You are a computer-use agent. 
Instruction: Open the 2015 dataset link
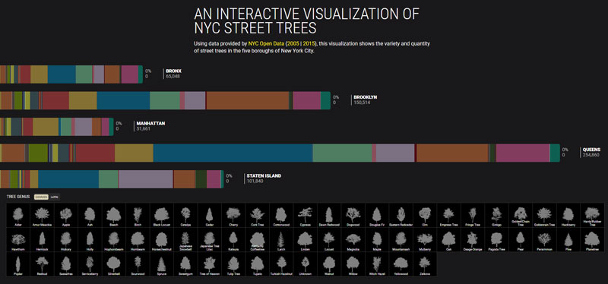(309, 44)
